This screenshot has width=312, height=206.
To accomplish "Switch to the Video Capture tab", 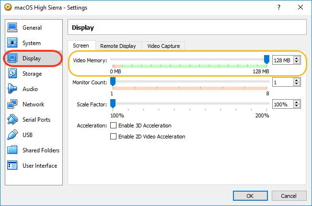I will [x=163, y=46].
